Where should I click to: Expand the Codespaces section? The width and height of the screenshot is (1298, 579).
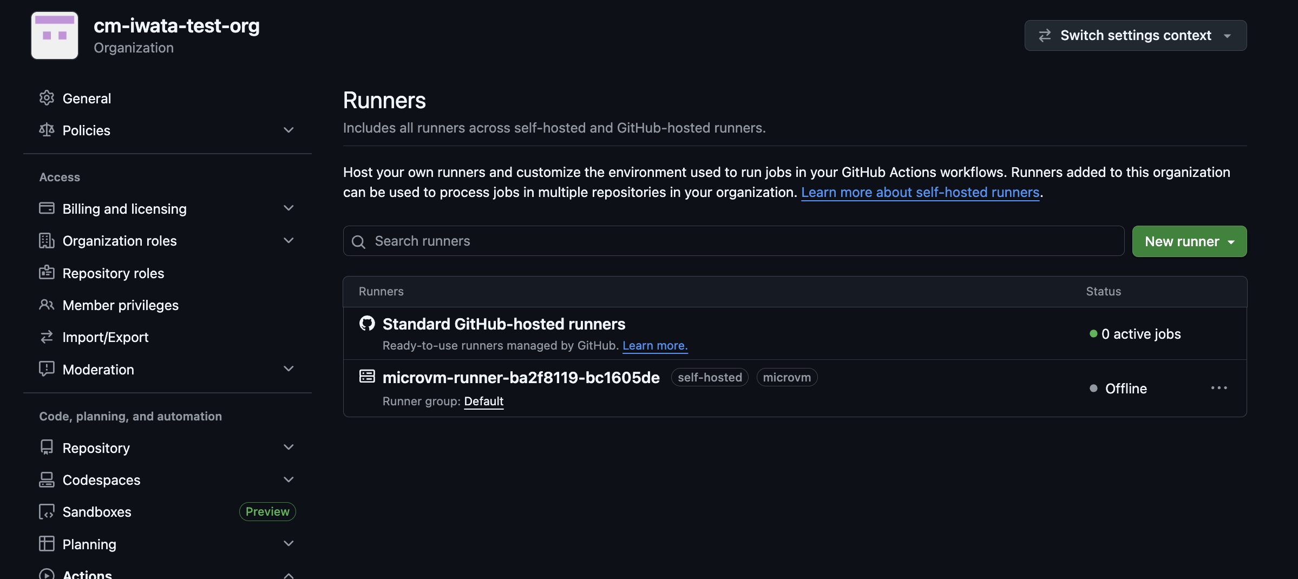[x=289, y=479]
